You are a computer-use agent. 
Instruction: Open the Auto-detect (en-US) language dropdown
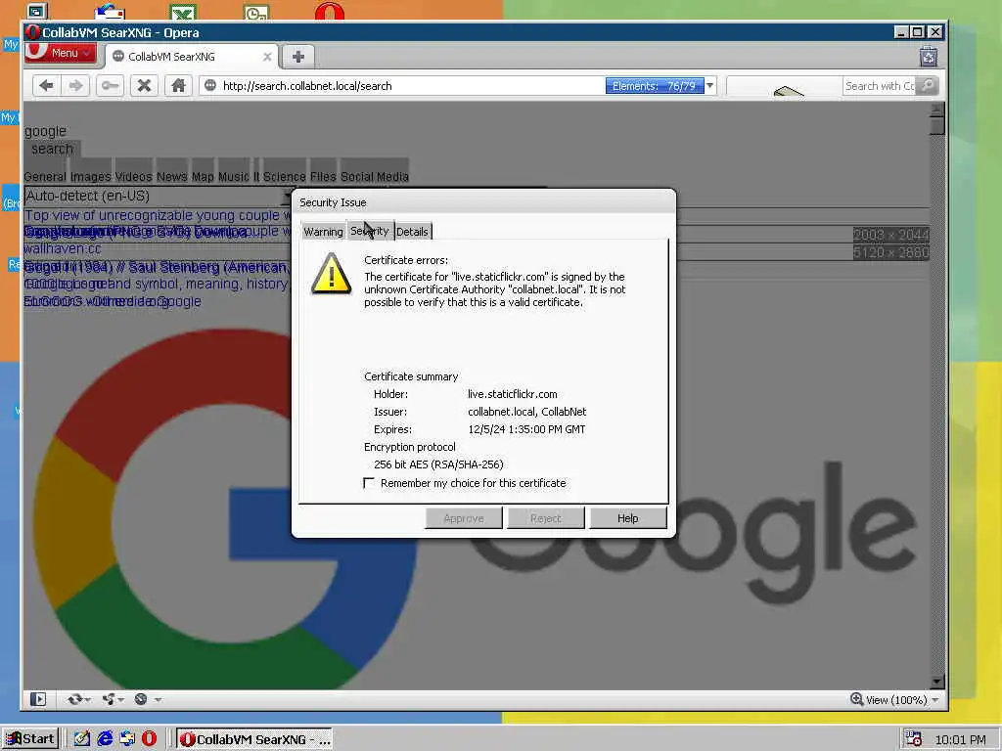[x=159, y=196]
